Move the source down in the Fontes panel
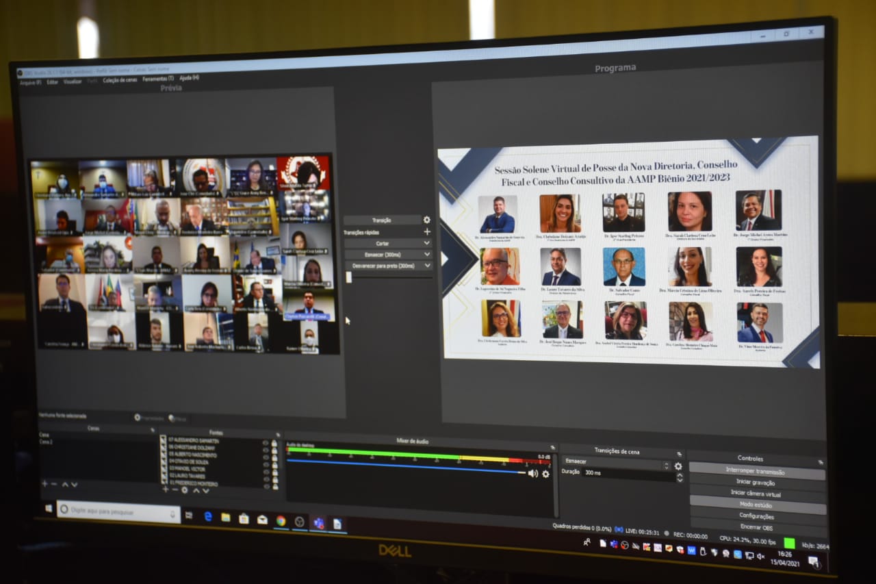Image resolution: width=876 pixels, height=584 pixels. click(205, 490)
